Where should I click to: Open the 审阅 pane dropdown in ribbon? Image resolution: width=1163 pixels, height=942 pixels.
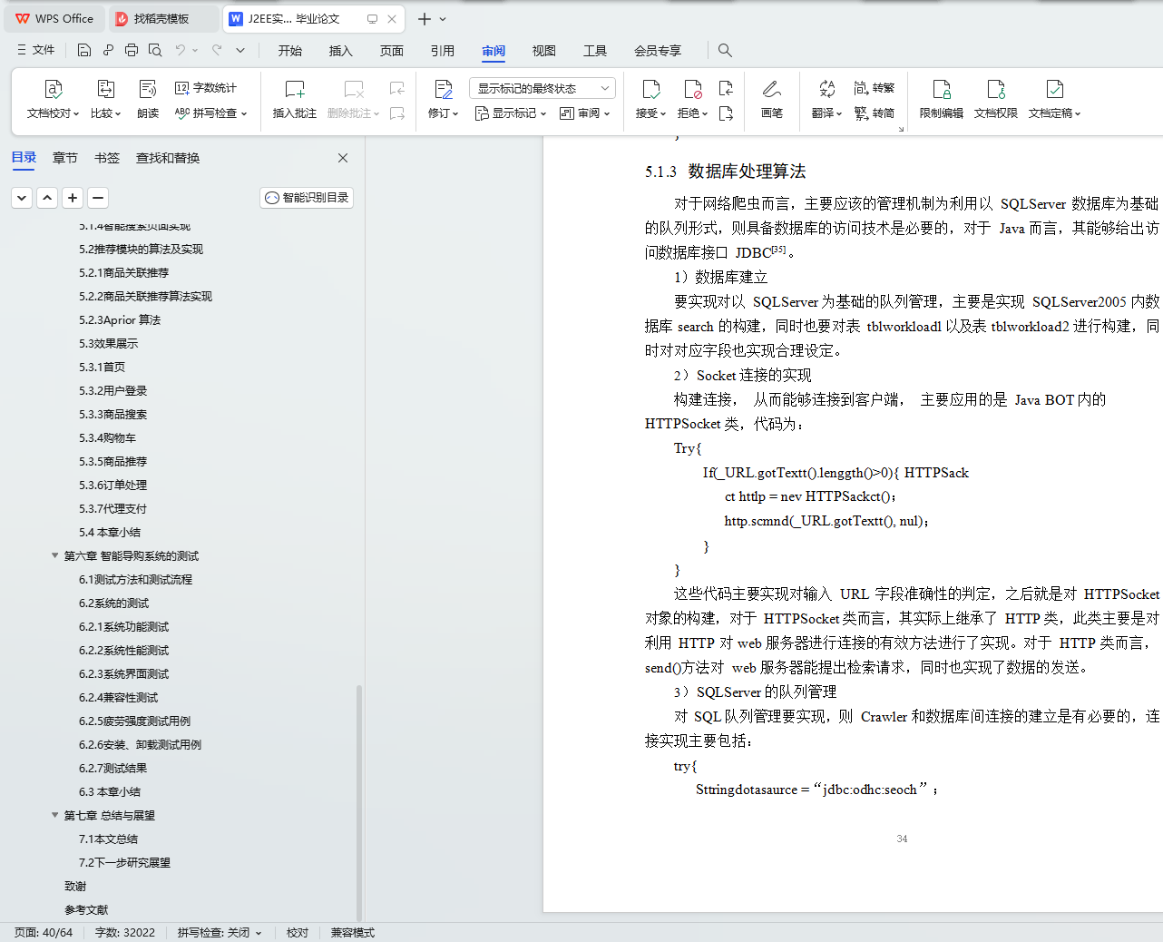tap(585, 113)
